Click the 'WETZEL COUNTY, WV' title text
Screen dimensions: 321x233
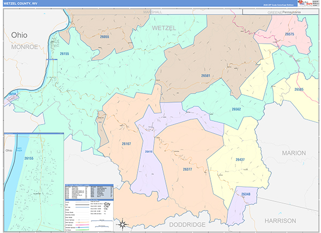click(20, 4)
